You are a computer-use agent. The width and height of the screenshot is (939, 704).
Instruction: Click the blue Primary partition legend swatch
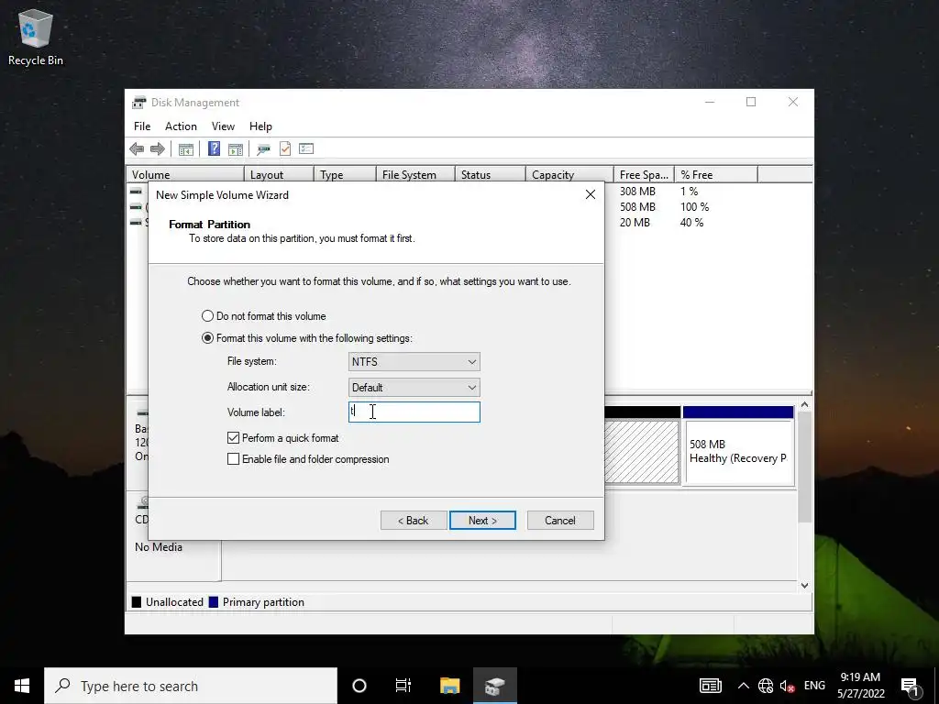213,602
